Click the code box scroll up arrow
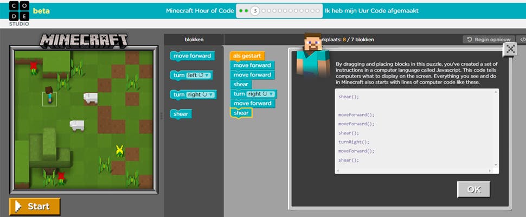This screenshot has width=526, height=217. pyautogui.click(x=496, y=93)
